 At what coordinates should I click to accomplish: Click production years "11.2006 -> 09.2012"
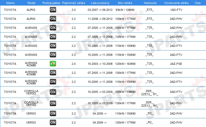click(x=100, y=19)
